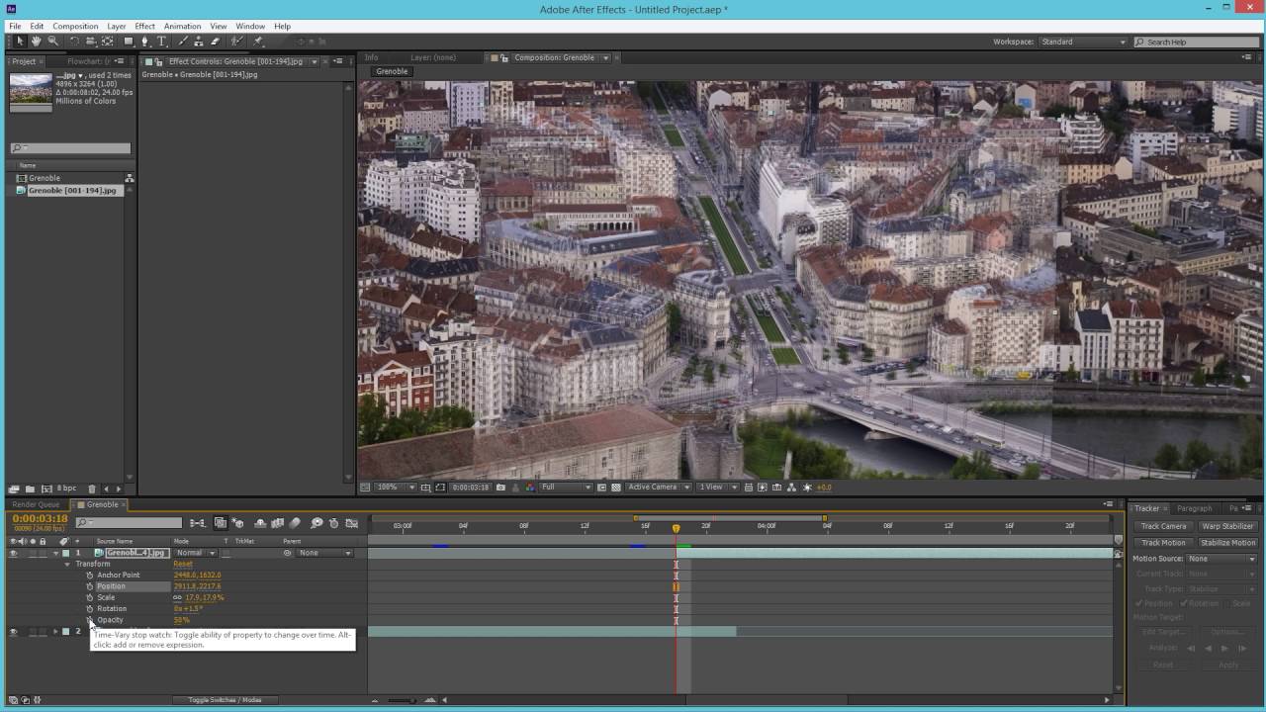Click Toggle Switches / Modes button
Image resolution: width=1266 pixels, height=712 pixels.
pos(226,700)
